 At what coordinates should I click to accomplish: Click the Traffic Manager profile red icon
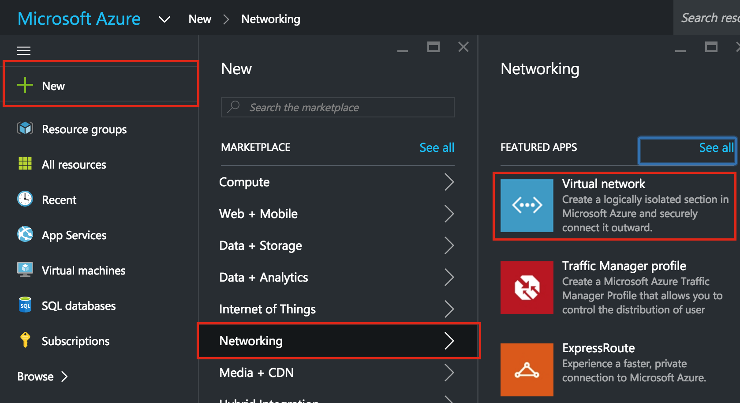pos(527,287)
